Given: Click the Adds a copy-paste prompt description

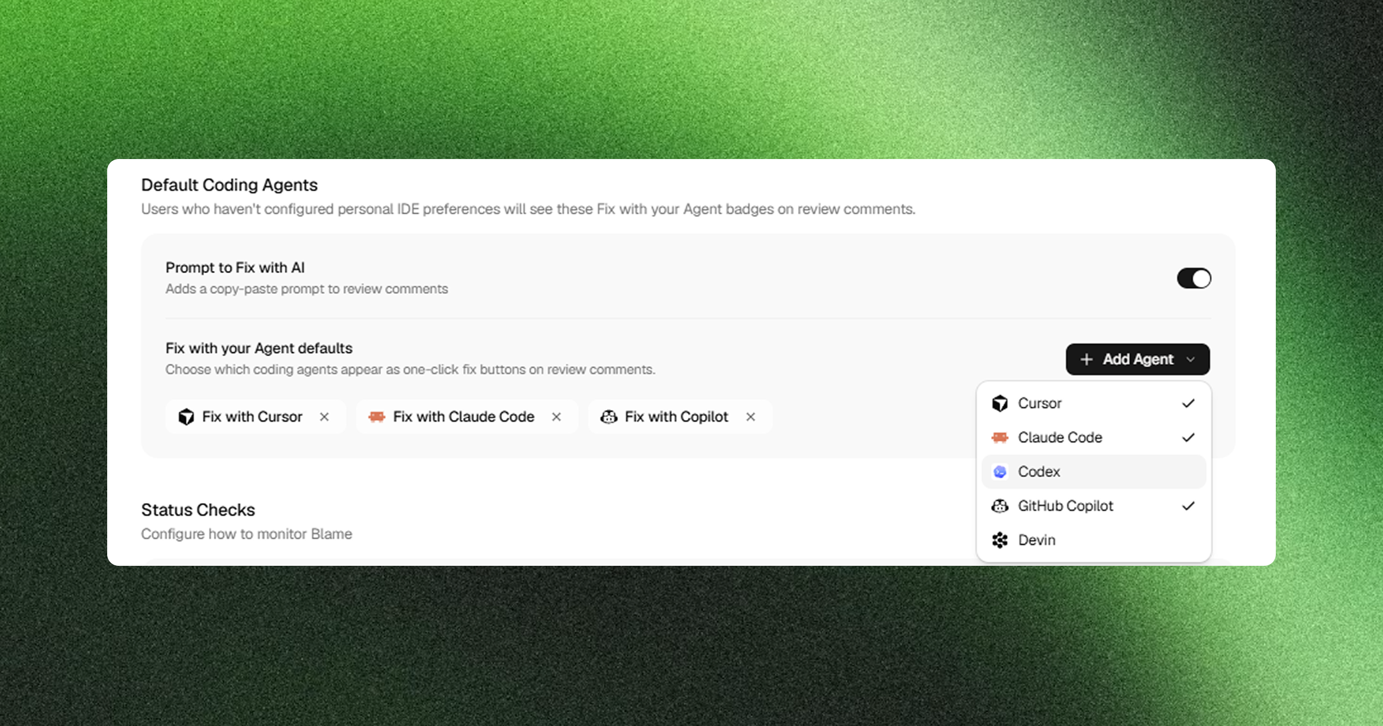Looking at the screenshot, I should point(307,289).
